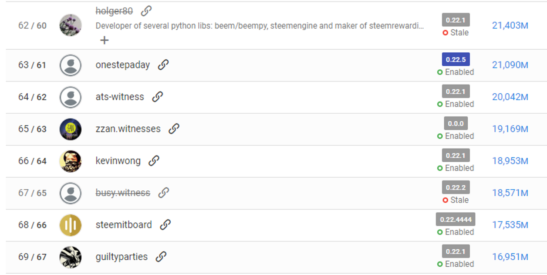The width and height of the screenshot is (547, 275).
Task: Click the guiltyparties profile avatar
Action: [x=70, y=257]
